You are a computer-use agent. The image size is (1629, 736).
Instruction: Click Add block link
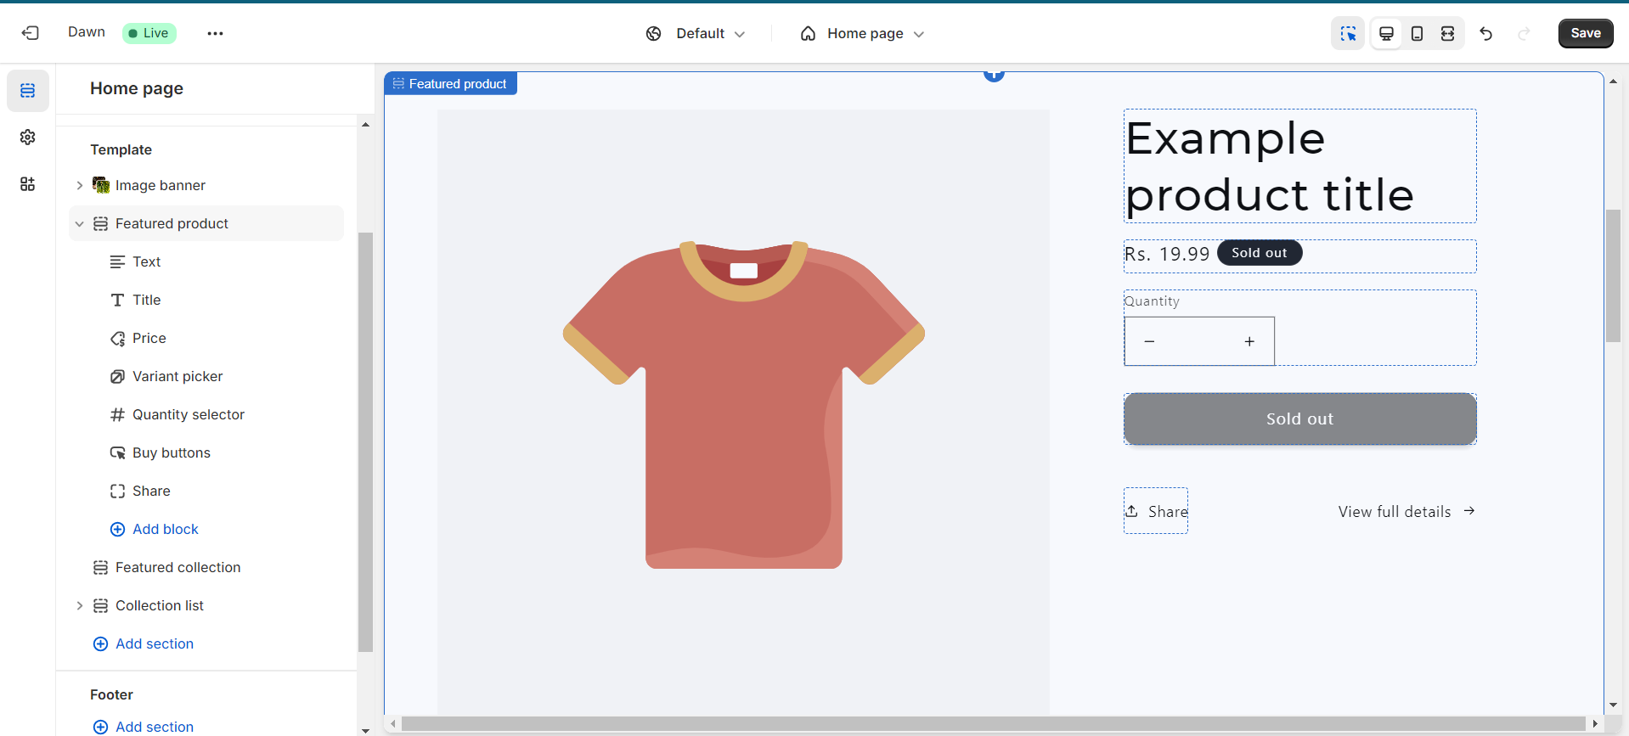coord(165,529)
